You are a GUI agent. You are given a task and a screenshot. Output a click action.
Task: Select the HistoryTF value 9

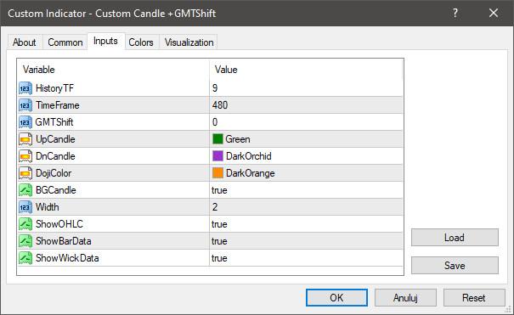point(215,88)
